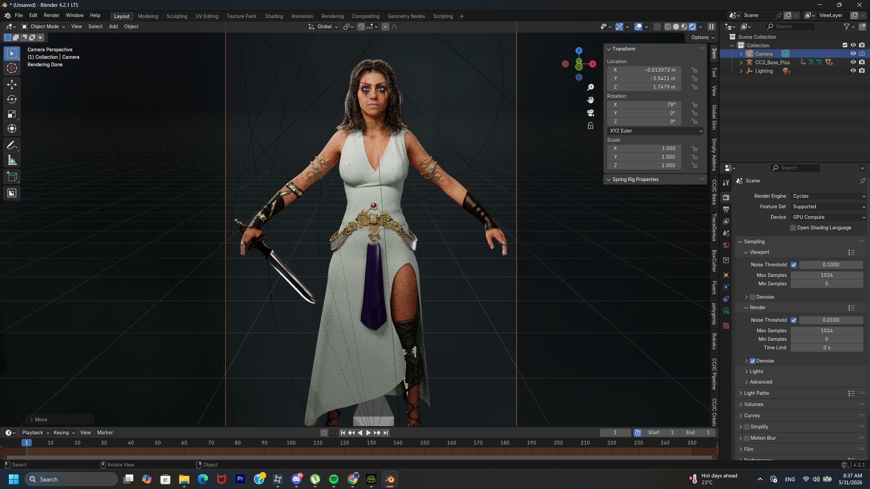Adjust the Render Noise Threshold 0.0100 slider
The width and height of the screenshot is (870, 489).
831,320
